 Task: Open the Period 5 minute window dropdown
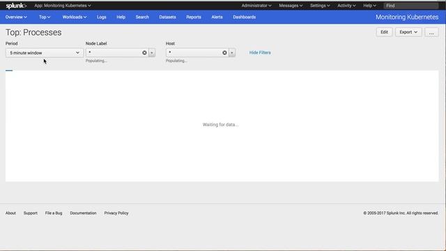(x=45, y=53)
